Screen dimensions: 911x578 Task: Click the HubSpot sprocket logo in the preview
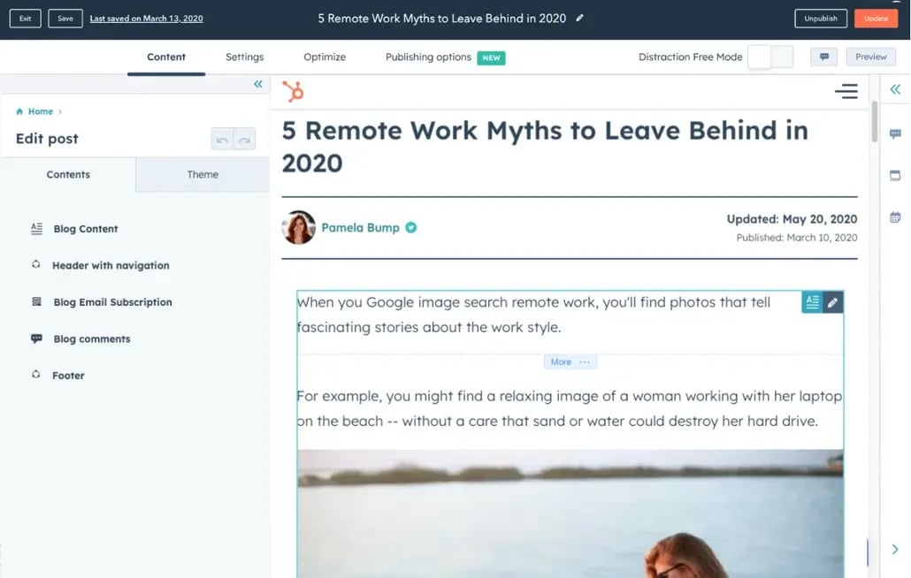(293, 90)
